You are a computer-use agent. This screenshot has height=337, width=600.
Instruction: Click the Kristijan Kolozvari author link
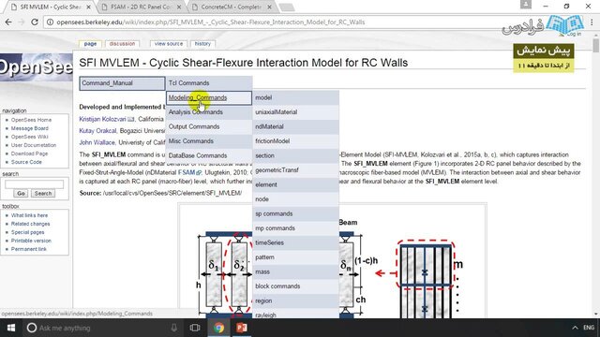point(102,119)
